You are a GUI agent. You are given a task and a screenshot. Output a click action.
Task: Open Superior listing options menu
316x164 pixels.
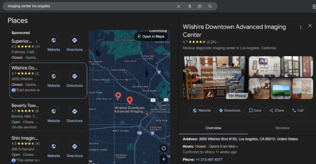(37, 42)
